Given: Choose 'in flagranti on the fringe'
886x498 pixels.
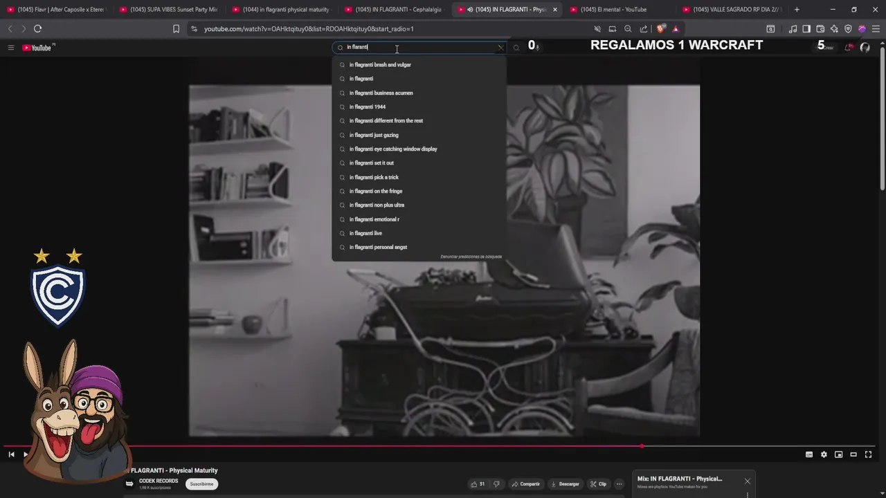Looking at the screenshot, I should pyautogui.click(x=419, y=192).
